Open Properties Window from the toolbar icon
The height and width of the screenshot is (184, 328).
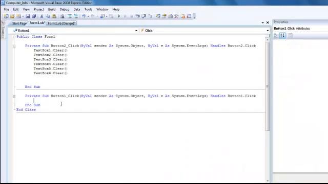click(x=164, y=16)
